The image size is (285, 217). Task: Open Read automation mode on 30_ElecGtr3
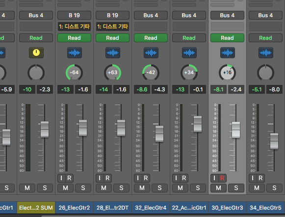pyautogui.click(x=228, y=38)
